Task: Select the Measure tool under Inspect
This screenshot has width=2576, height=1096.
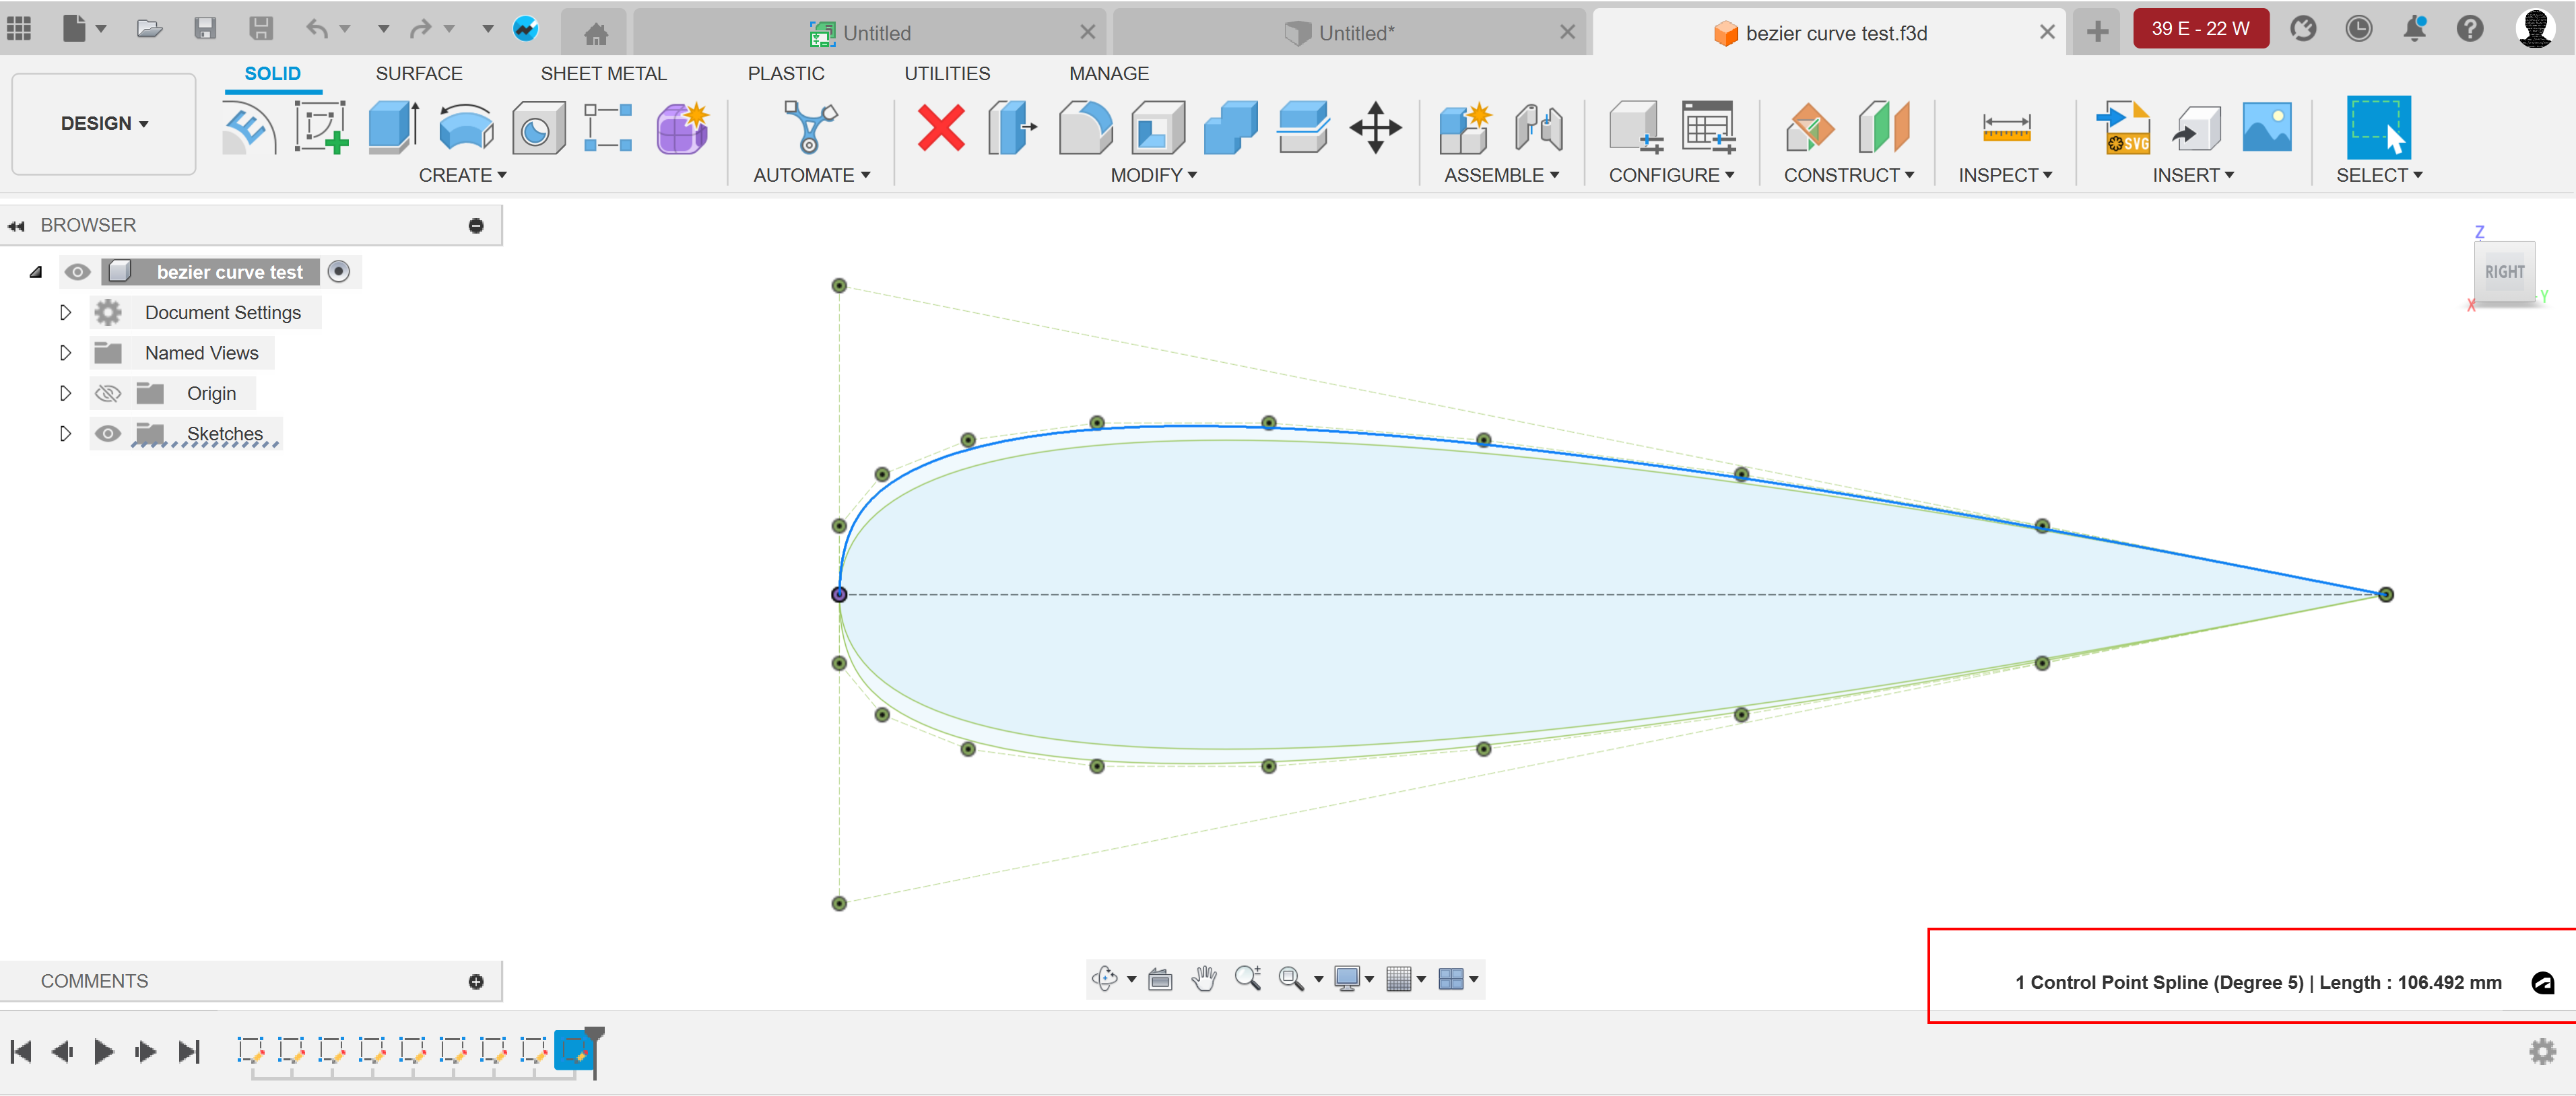Action: point(2005,128)
